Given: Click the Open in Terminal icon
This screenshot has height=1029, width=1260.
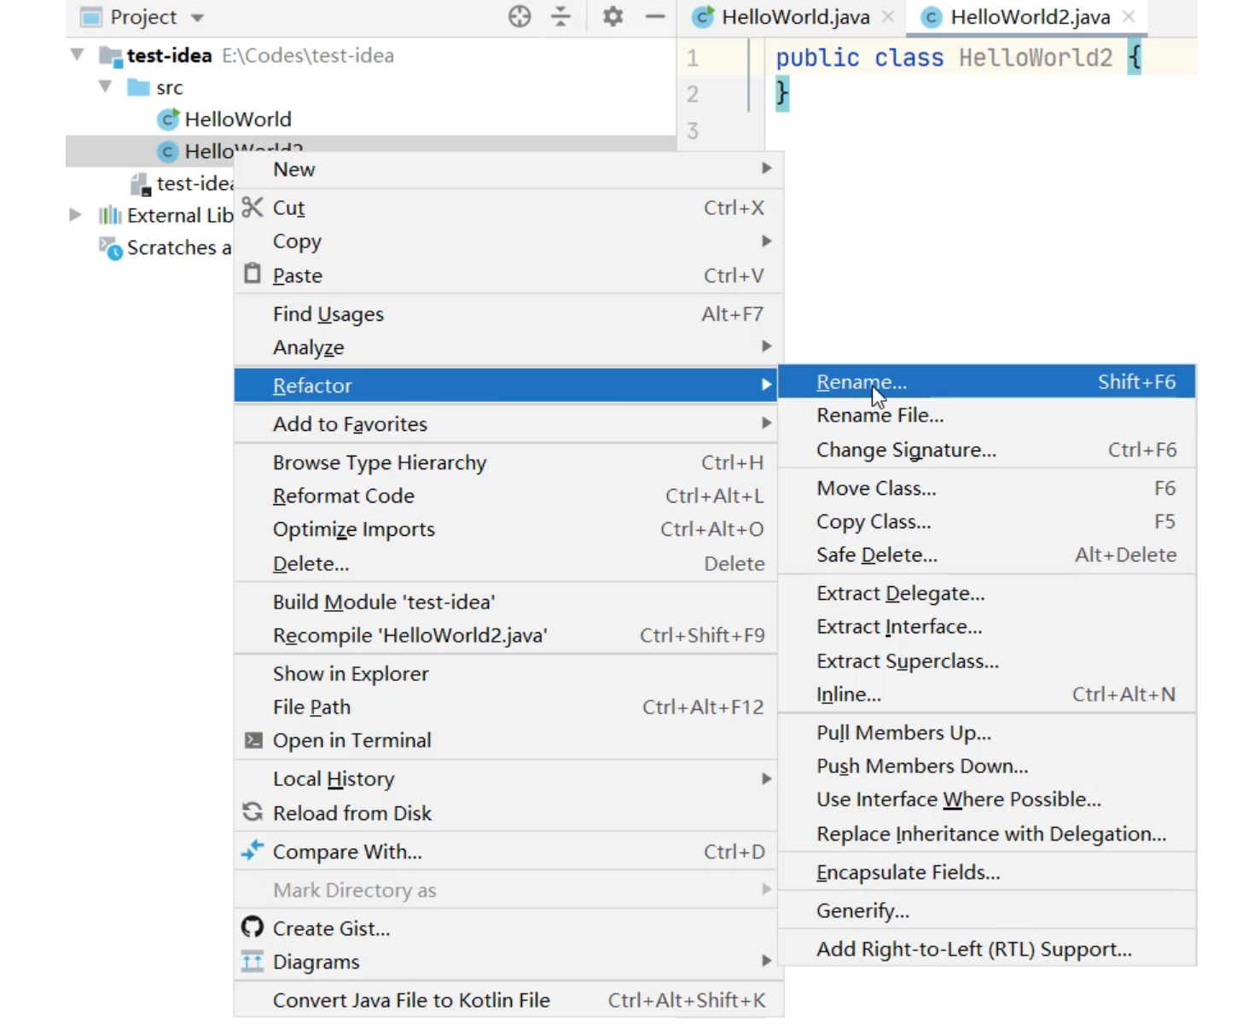Looking at the screenshot, I should [253, 740].
